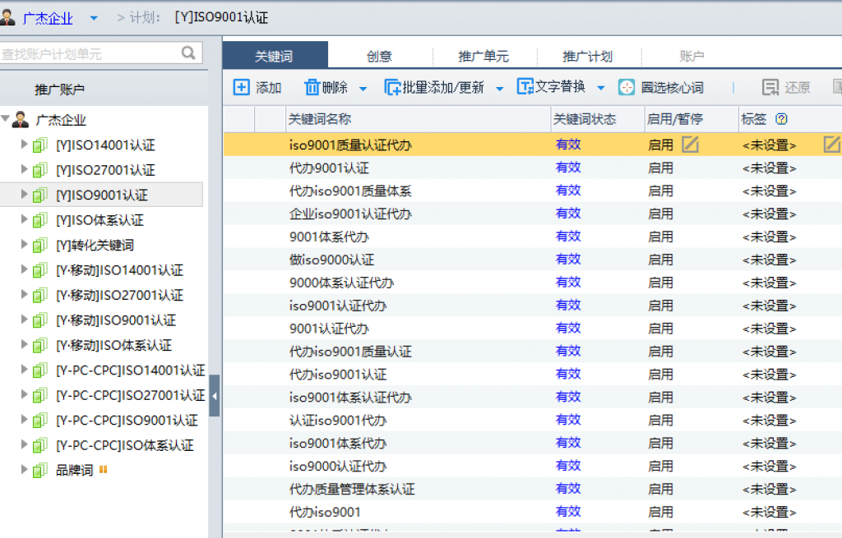Screen dimensions: 842x538
Task: Expand the 品牌词 plan node
Action: (24, 471)
